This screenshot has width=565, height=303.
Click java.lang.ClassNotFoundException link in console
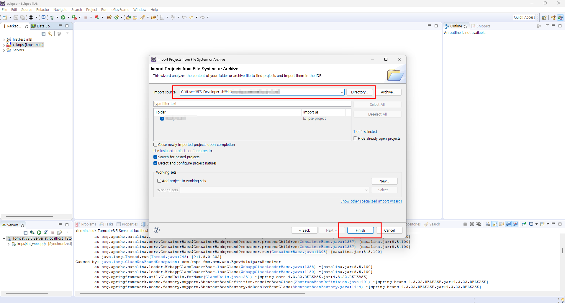[139, 262]
